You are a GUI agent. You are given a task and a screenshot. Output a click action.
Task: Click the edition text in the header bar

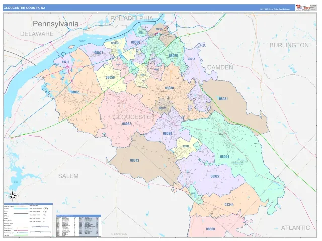(275, 9)
